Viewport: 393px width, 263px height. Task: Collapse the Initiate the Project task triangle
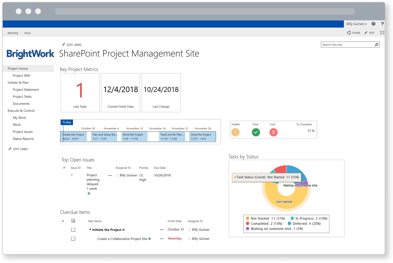pos(90,229)
